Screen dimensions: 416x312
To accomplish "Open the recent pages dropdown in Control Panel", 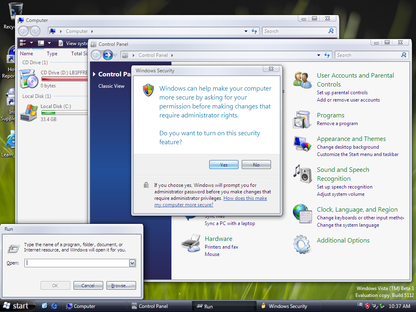I will tap(115, 55).
